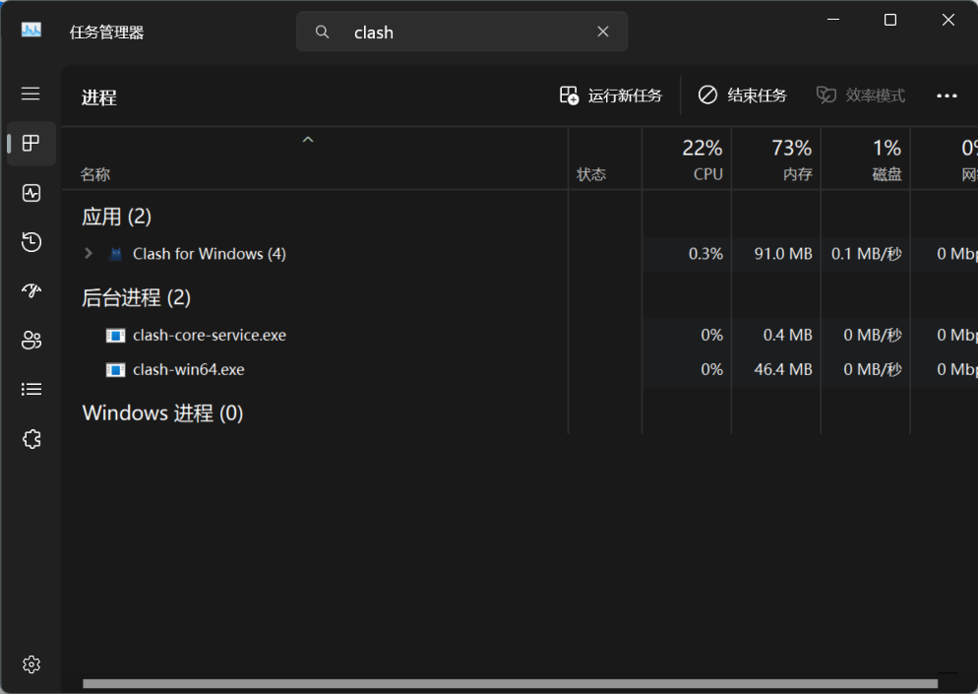Sort by the 73% 内存 column header
978x694 pixels.
pyautogui.click(x=776, y=158)
